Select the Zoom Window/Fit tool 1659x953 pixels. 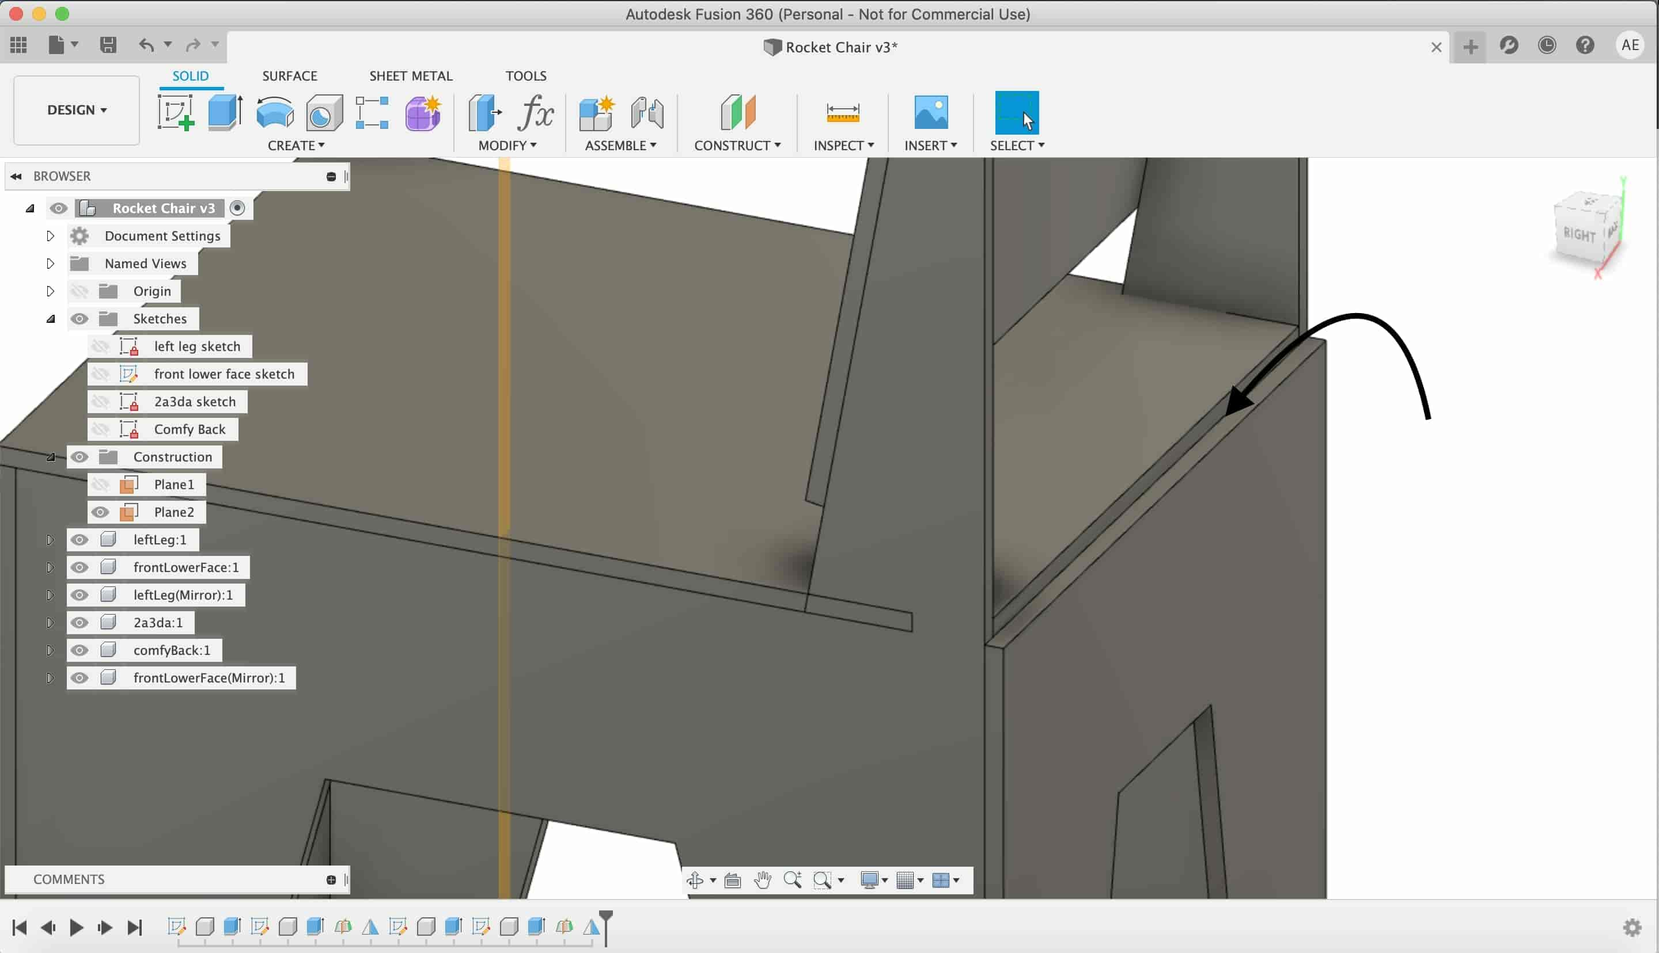tap(822, 880)
